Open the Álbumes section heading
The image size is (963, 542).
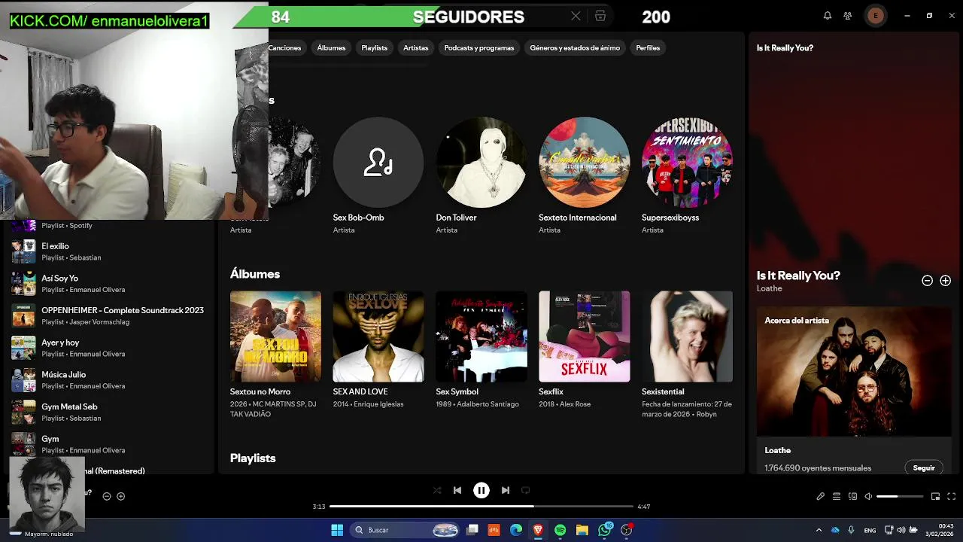(x=255, y=274)
